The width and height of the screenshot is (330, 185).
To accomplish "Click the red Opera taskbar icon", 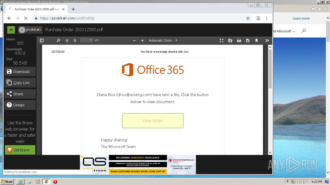I will point(55,182).
